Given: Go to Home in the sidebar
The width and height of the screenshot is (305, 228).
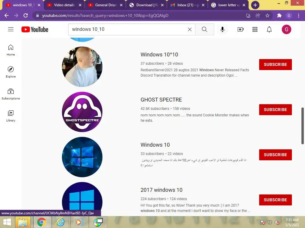Looking at the screenshot, I should (11, 50).
